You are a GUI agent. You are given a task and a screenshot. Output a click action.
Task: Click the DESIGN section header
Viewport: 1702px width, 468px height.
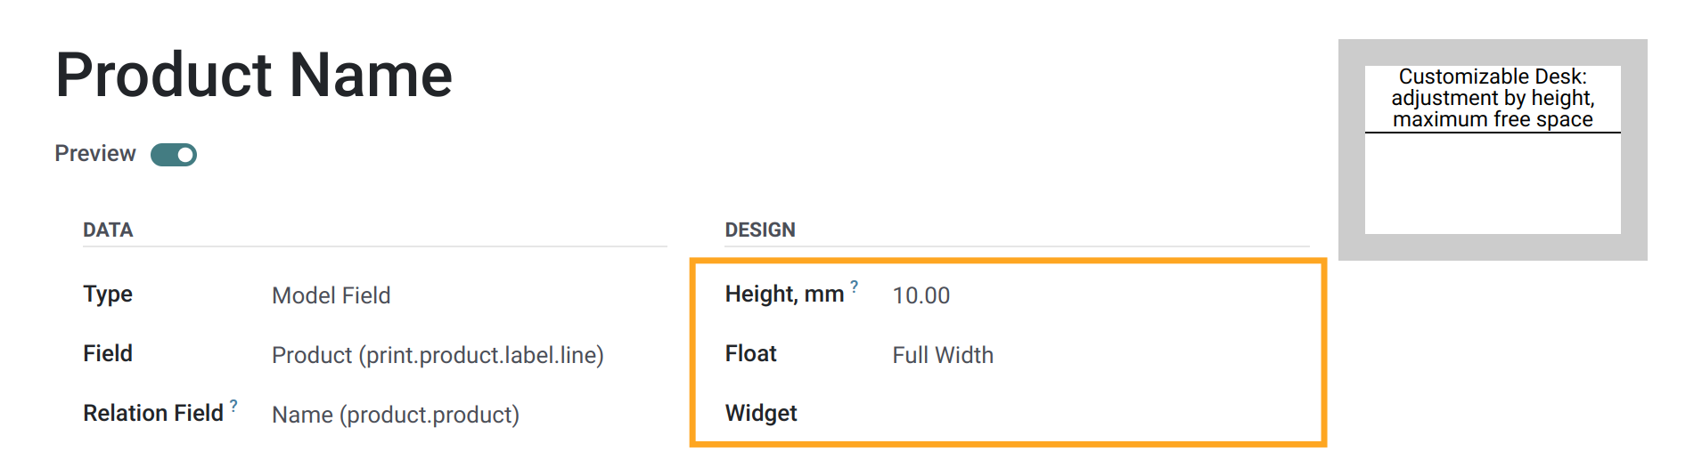(760, 230)
